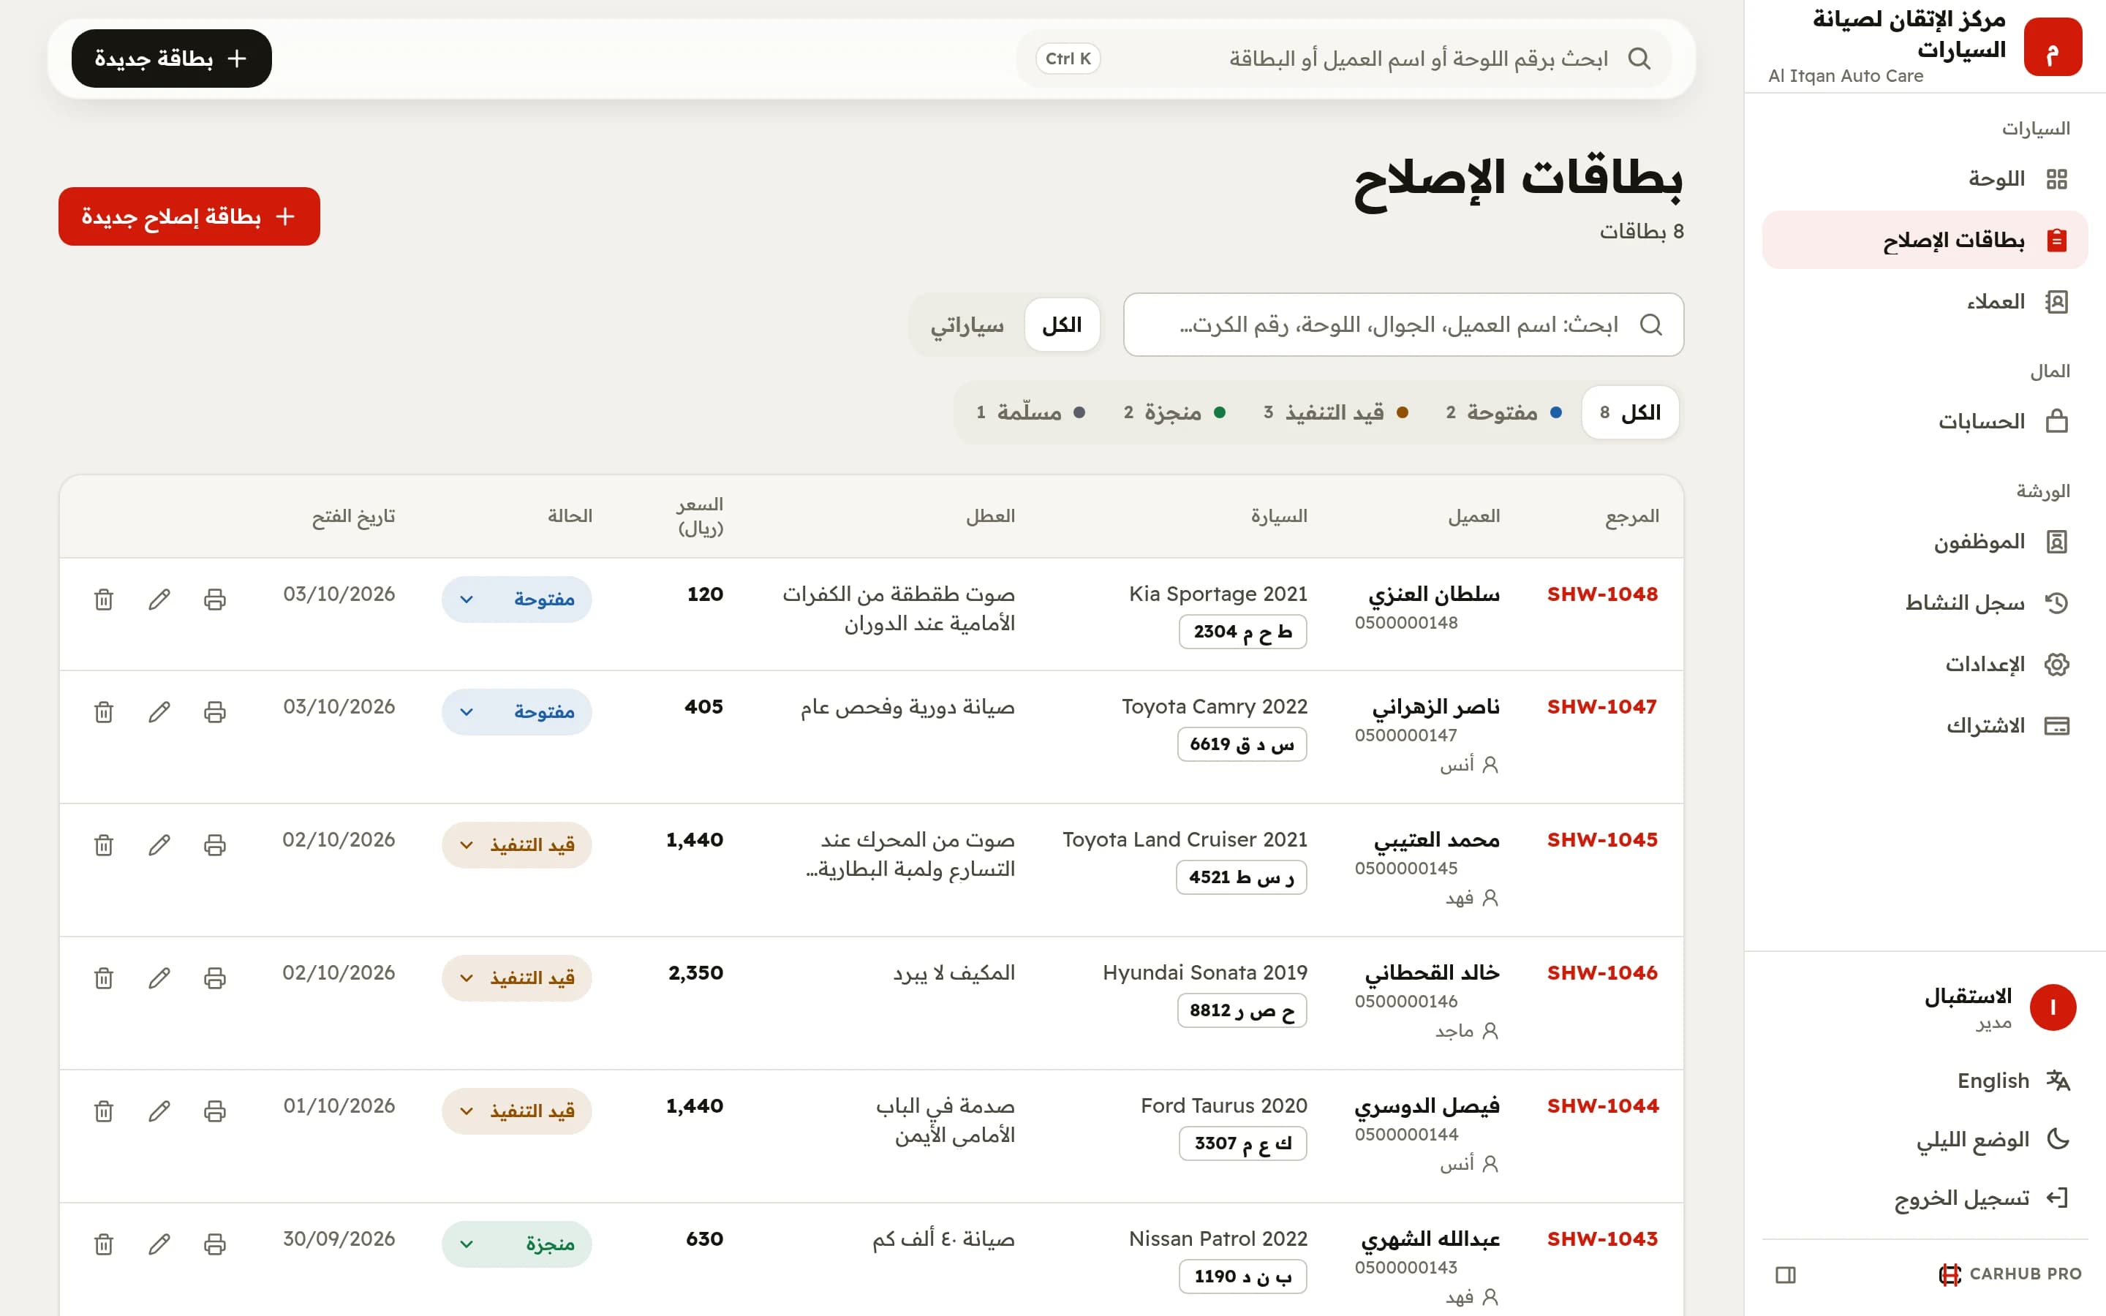Open اللوحة dashboard in sidebar
2106x1316 pixels.
[1925, 179]
